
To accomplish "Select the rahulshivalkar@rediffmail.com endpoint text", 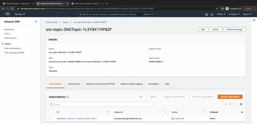I will tap(128, 119).
